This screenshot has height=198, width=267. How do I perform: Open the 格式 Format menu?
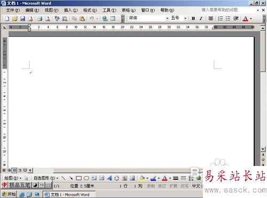pyautogui.click(x=90, y=10)
